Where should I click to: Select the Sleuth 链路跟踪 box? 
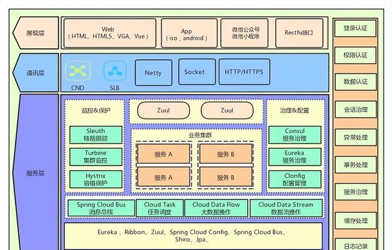click(96, 135)
